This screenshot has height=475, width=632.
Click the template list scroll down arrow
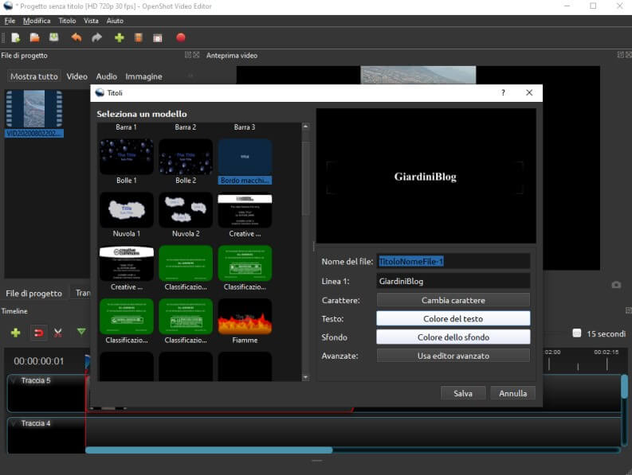point(305,377)
